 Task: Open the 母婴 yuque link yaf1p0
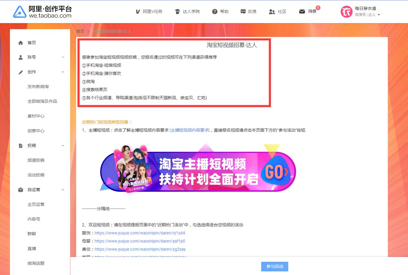(140, 241)
